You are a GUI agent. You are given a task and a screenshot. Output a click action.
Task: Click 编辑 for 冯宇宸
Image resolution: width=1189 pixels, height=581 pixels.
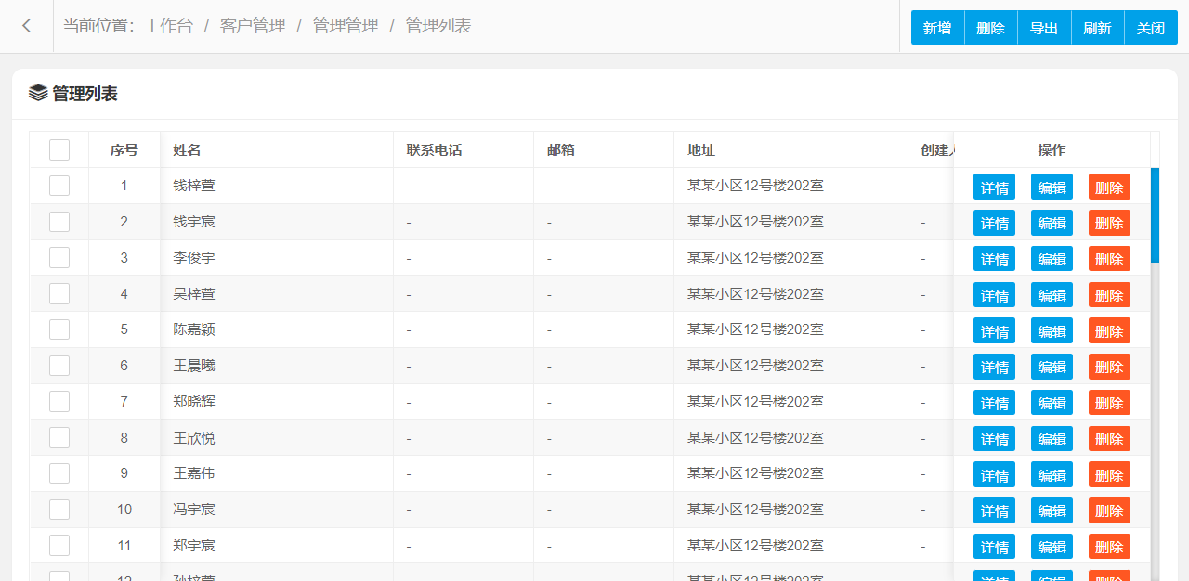[x=1052, y=510]
